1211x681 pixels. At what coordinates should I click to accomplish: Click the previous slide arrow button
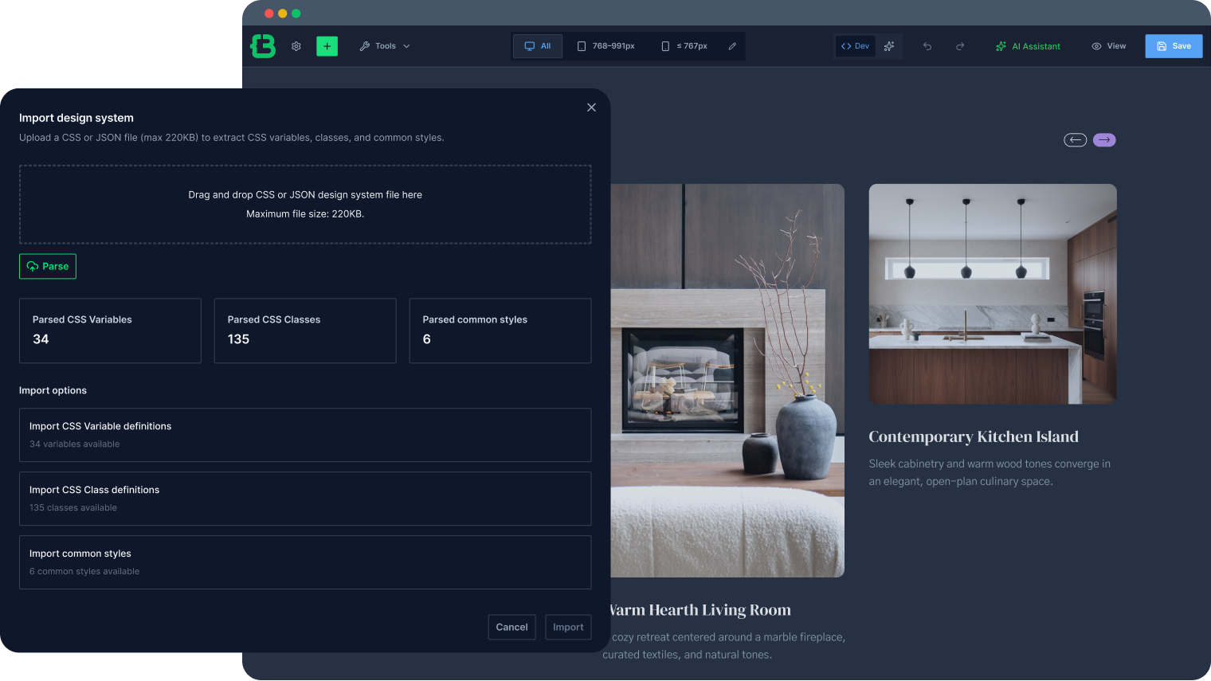coord(1076,140)
